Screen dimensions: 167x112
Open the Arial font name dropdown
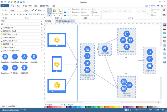[x=24, y=10]
